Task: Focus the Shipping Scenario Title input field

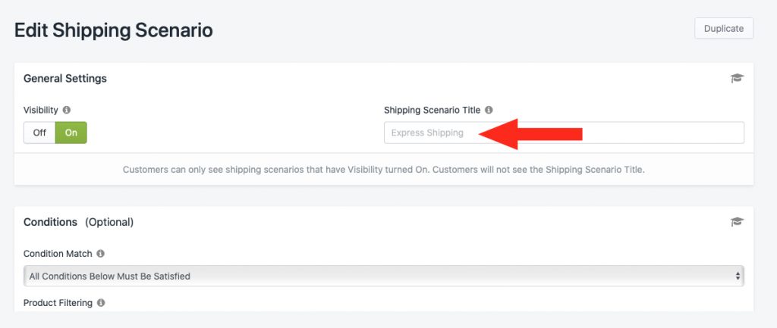Action: pos(564,133)
